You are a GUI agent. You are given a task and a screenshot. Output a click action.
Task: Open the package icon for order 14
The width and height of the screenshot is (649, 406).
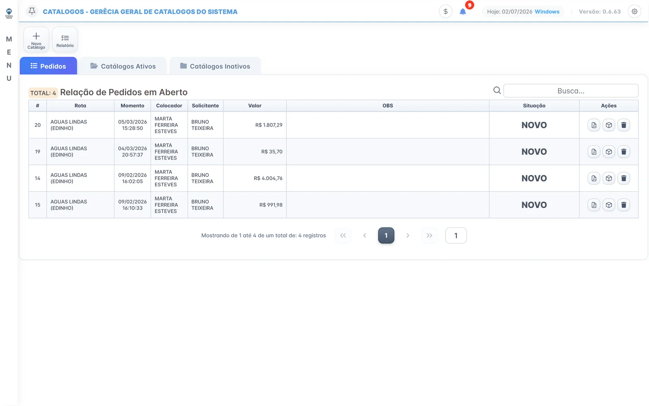[x=609, y=178]
